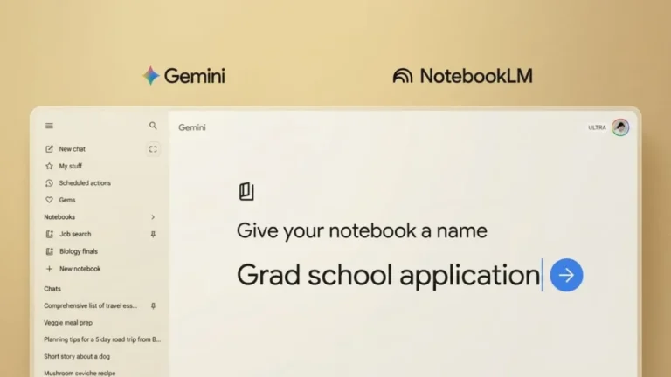
Task: Open Short story about a dog chat
Action: pos(77,356)
